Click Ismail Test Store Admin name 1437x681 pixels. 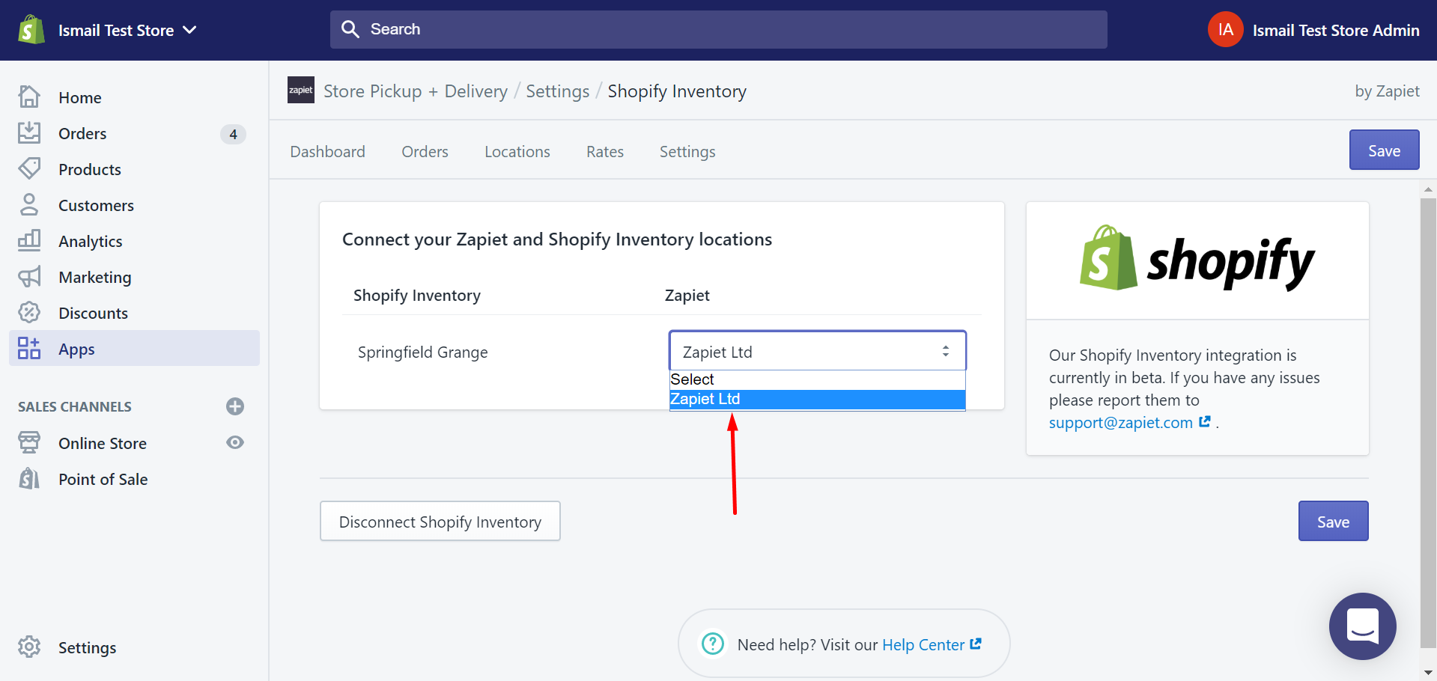[x=1336, y=30]
